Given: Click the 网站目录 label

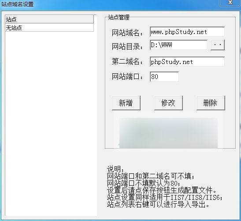Looking at the screenshot, I should click(127, 46).
